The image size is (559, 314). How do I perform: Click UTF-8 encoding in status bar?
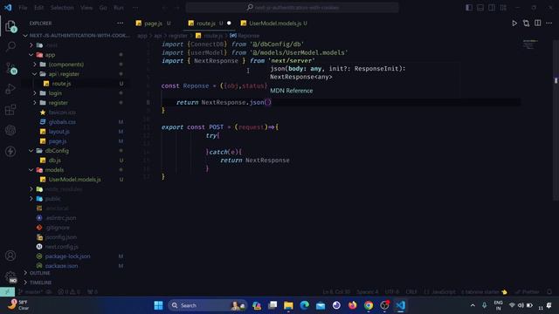(x=392, y=292)
